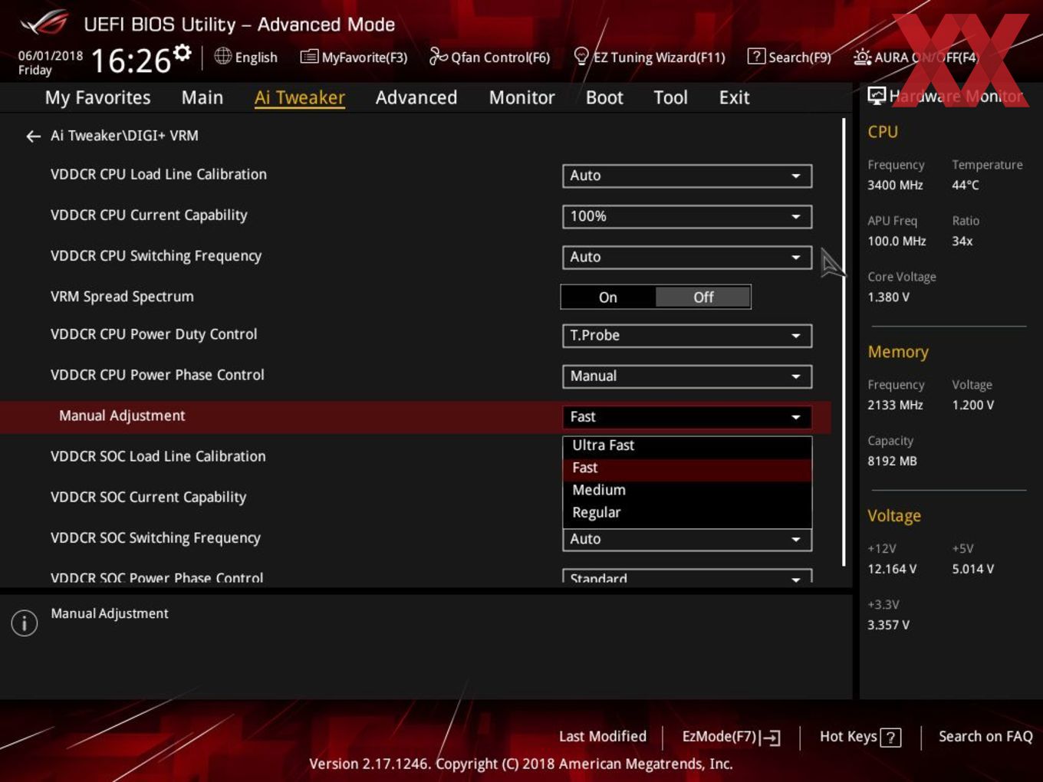The image size is (1043, 782).
Task: Select Fast option in list
Action: click(687, 468)
